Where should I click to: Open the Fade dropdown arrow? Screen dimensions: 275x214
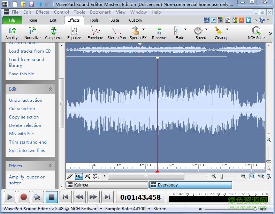point(185,29)
